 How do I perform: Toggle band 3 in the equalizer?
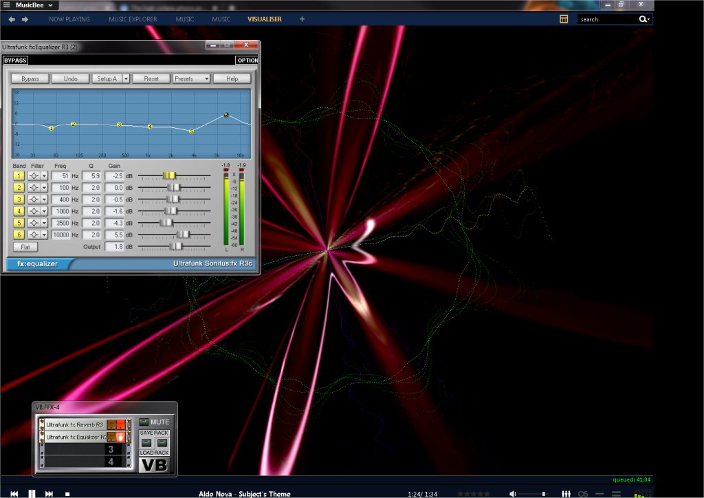pos(19,199)
